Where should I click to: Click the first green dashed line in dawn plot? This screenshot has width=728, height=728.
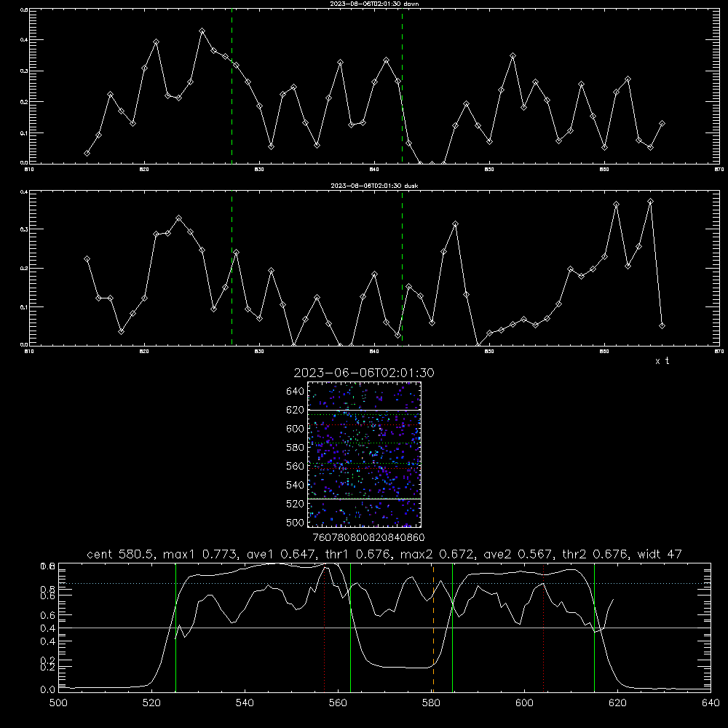tap(232, 88)
